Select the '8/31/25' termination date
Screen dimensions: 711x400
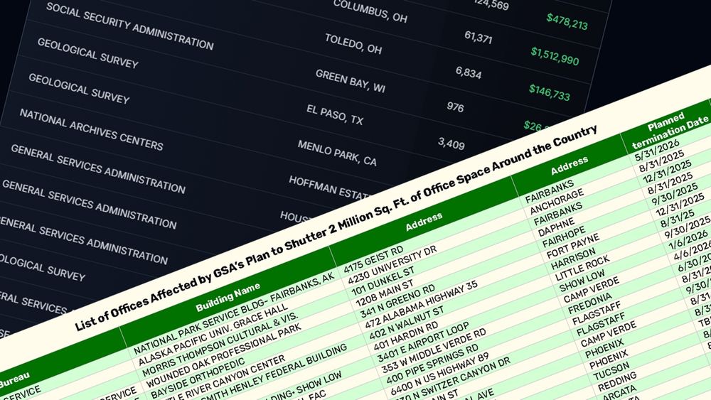tap(678, 220)
